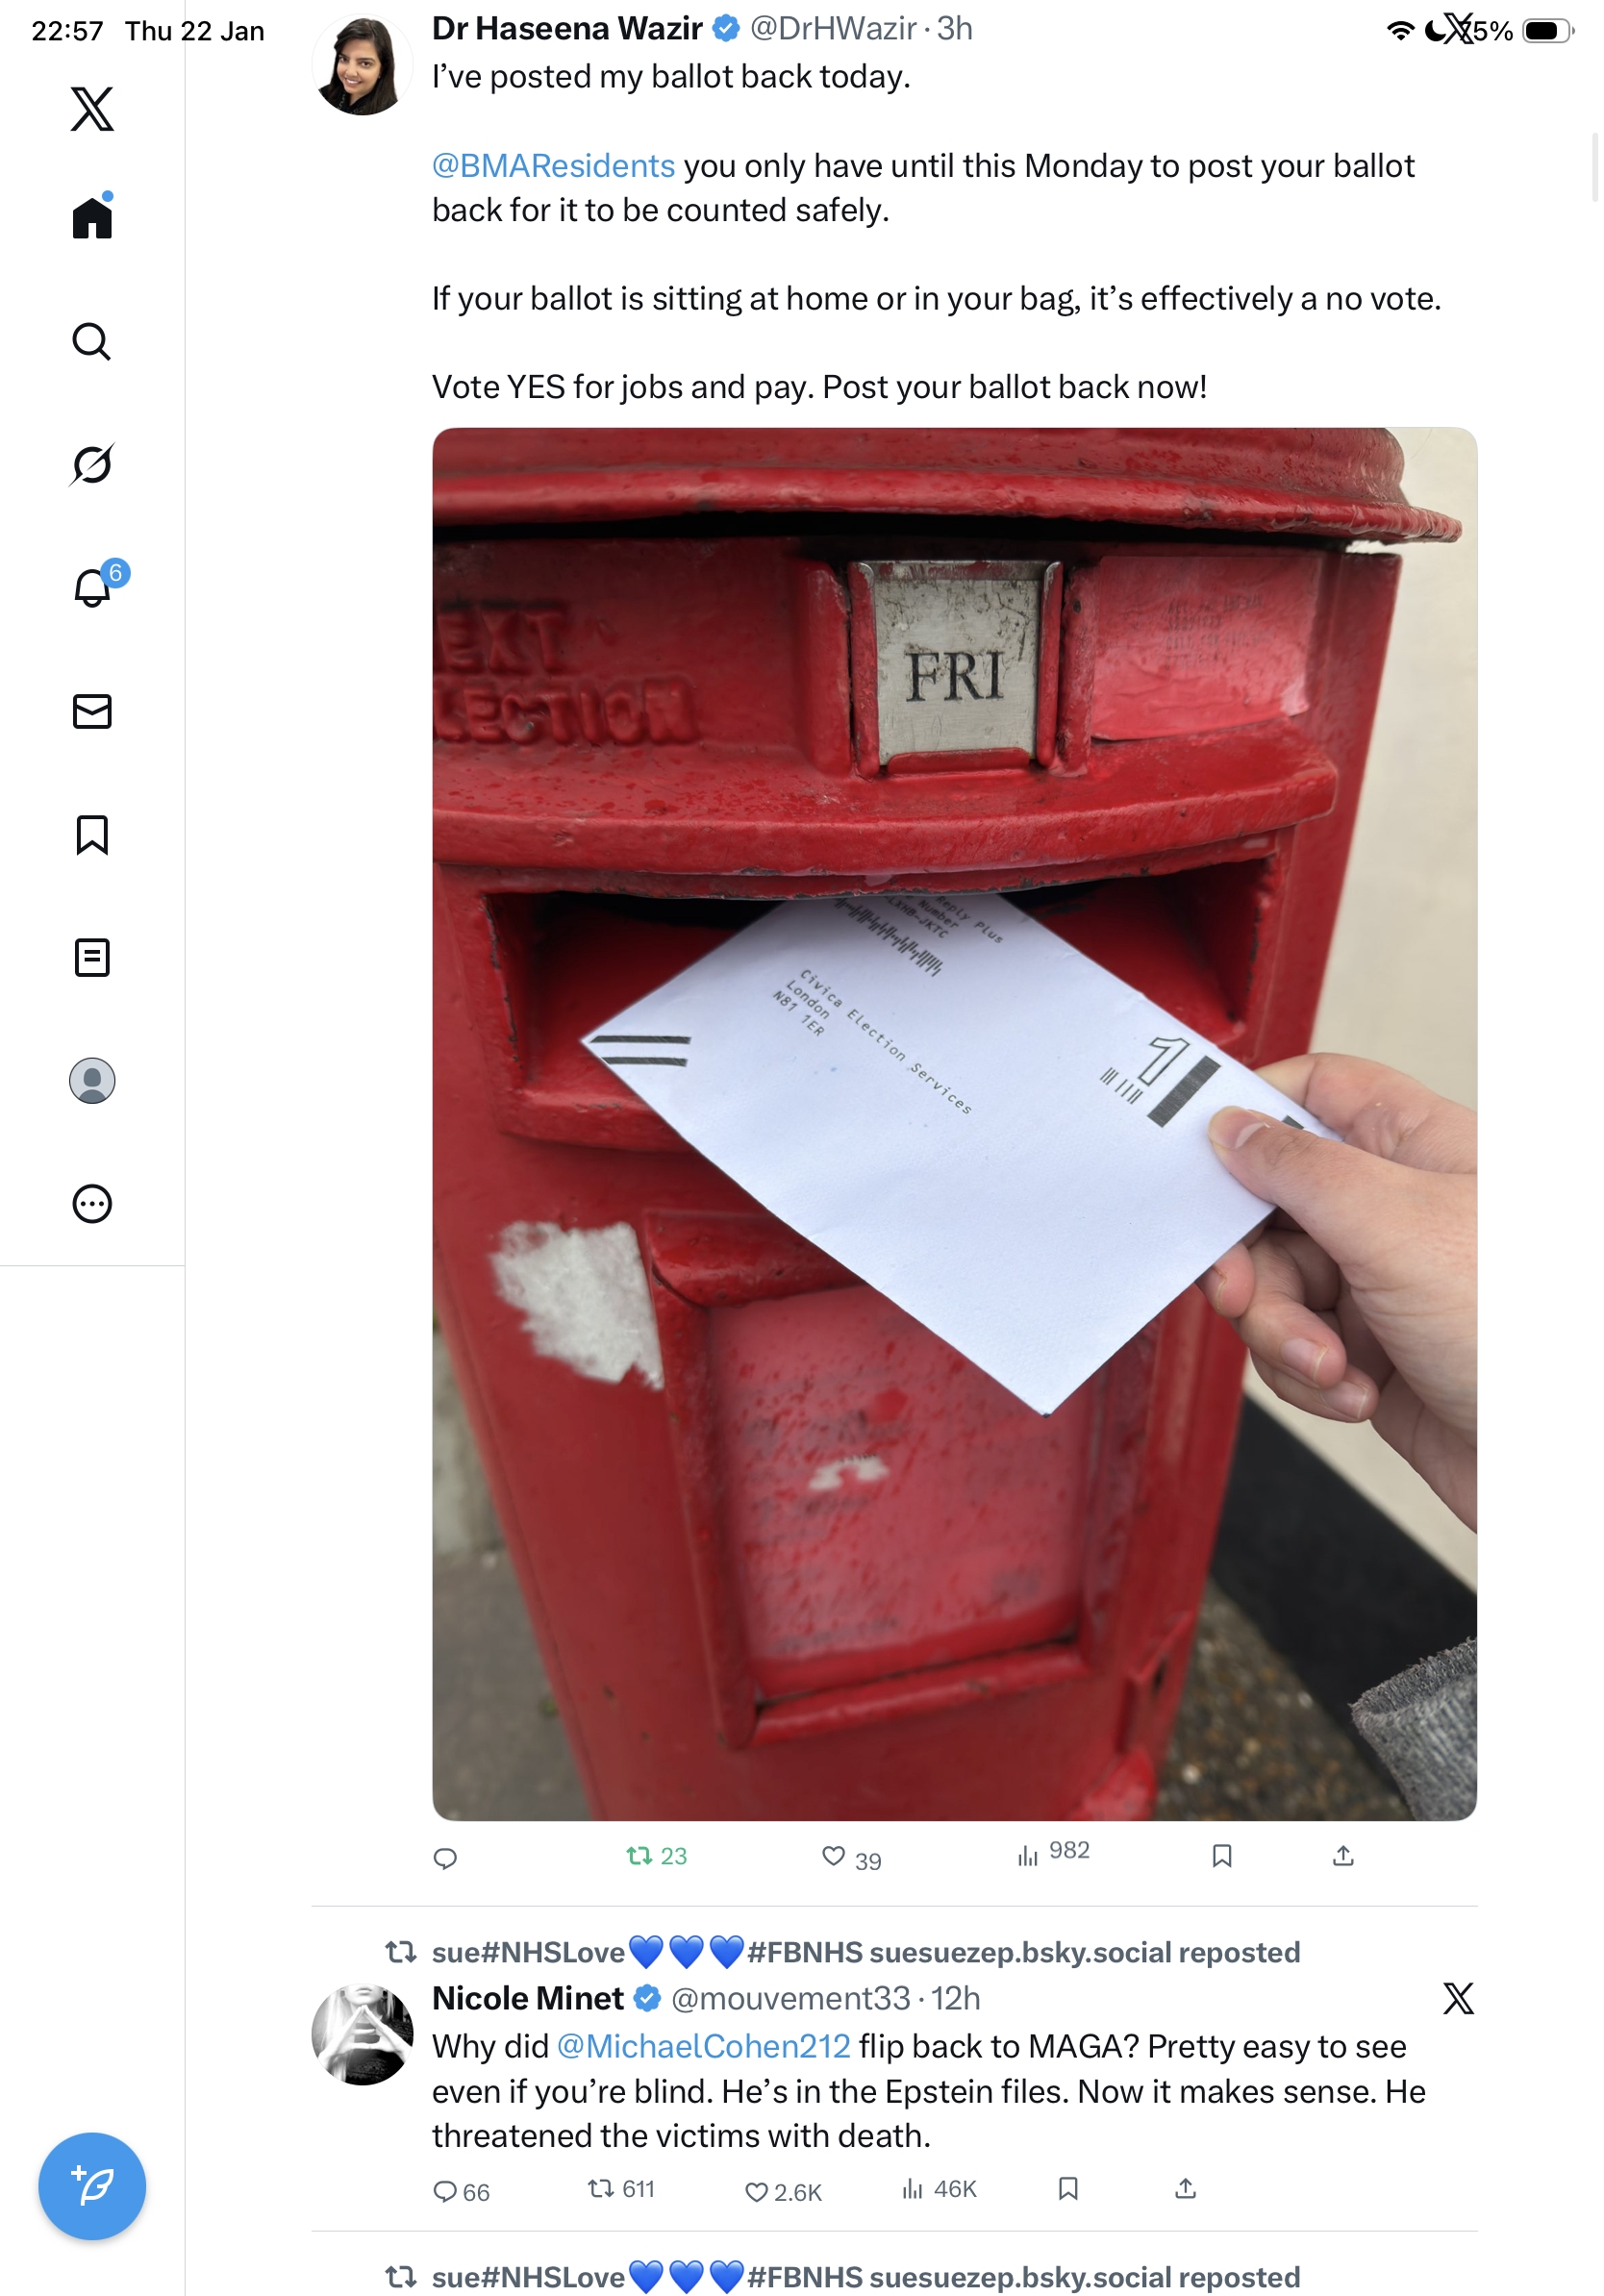This screenshot has height=2296, width=1604.
Task: Expand the More options circle menu
Action: pyautogui.click(x=92, y=1204)
